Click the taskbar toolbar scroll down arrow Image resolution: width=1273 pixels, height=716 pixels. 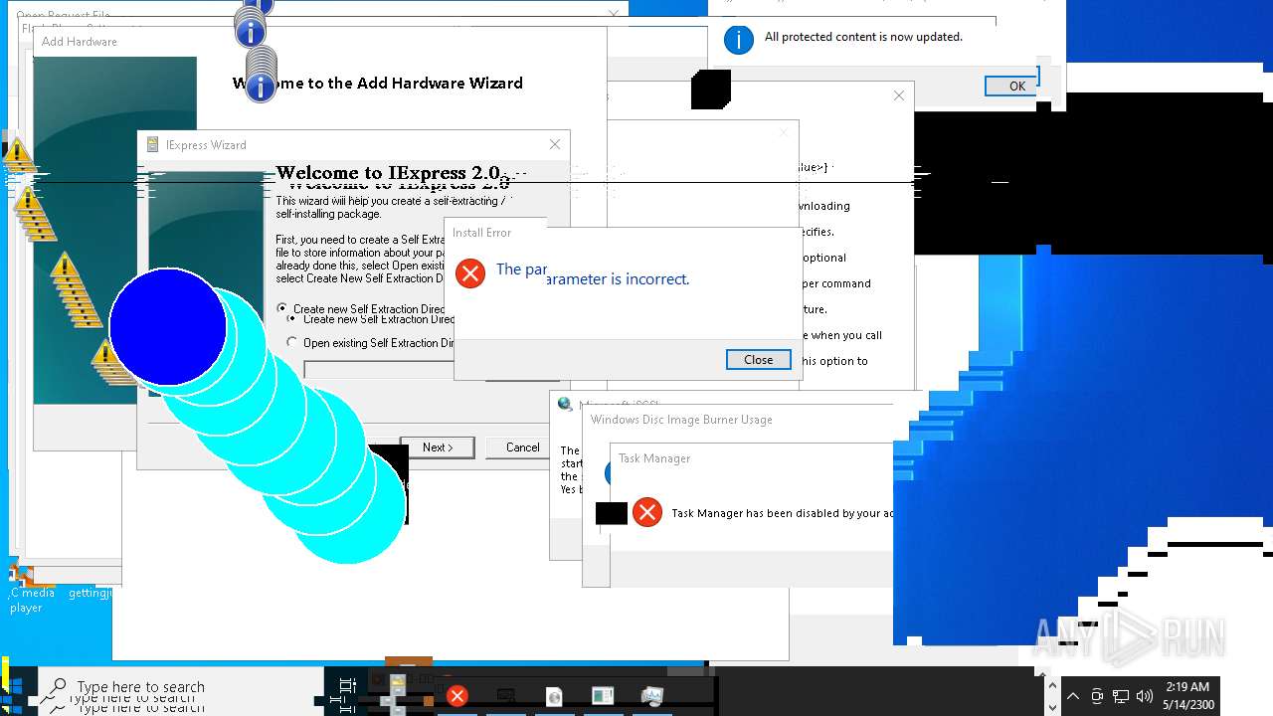(x=1053, y=707)
